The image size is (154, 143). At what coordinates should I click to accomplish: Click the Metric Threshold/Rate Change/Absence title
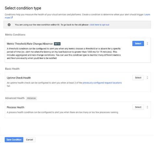30,44
